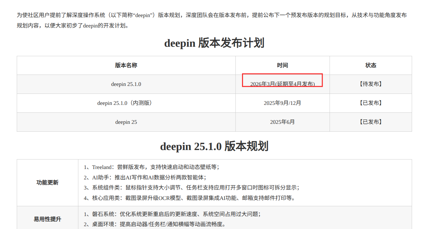The height and width of the screenshot is (229, 425).
Task: Click 【已发布】 status in the 内测版 row
Action: (371, 103)
